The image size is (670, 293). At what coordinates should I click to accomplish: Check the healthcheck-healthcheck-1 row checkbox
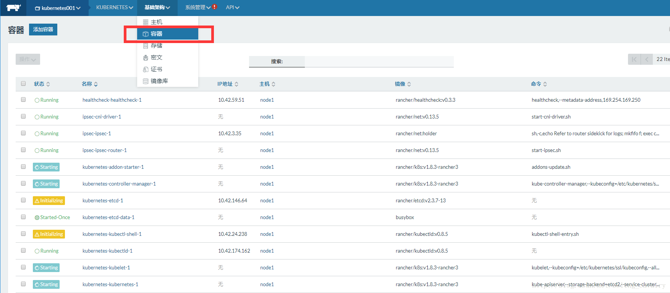point(23,99)
